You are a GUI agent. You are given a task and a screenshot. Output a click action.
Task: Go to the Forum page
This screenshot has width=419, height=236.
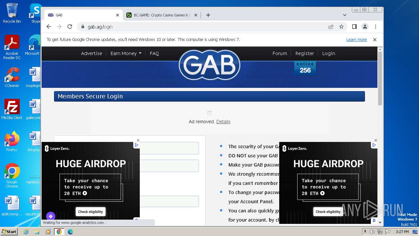coord(280,53)
